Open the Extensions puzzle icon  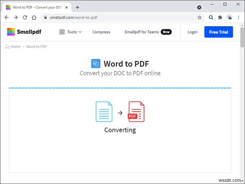coord(220,18)
